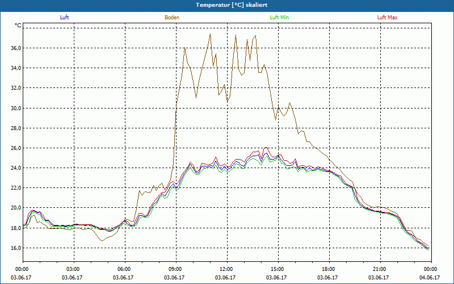Screen dimensions: 454x284
Task: Click the 20,0 y-axis value
Action: [16, 208]
